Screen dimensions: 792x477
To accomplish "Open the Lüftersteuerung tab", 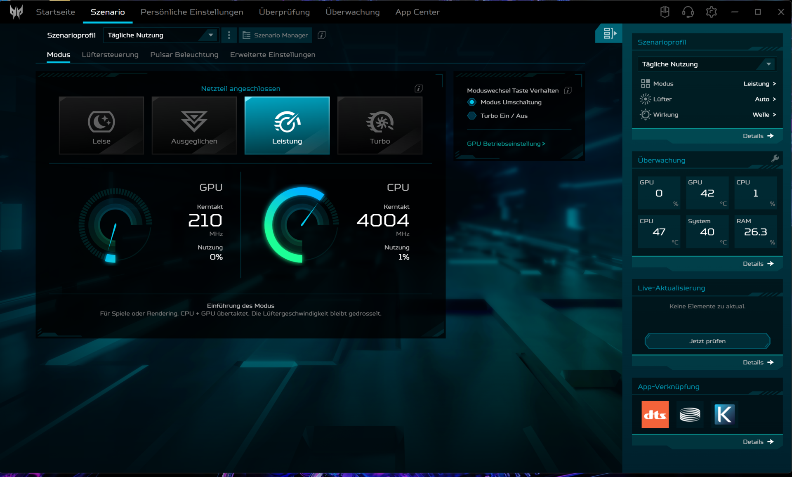I will tap(110, 54).
